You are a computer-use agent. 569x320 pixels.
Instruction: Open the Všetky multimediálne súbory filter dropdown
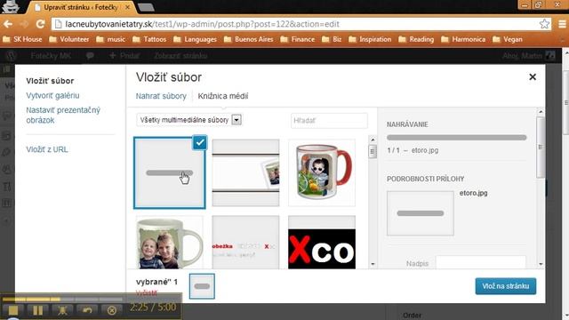[188, 120]
